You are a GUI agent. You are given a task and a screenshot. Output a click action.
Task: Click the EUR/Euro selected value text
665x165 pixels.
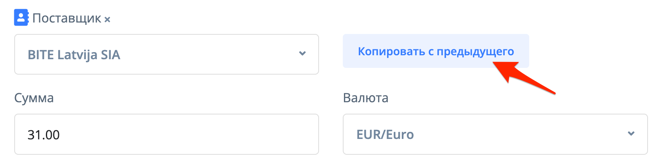pyautogui.click(x=385, y=135)
